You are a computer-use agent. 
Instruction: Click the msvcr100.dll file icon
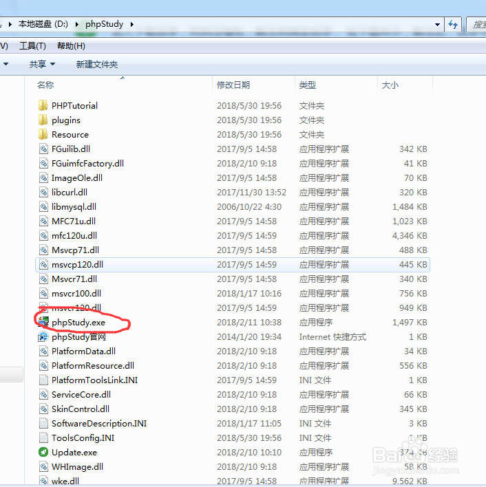[43, 293]
